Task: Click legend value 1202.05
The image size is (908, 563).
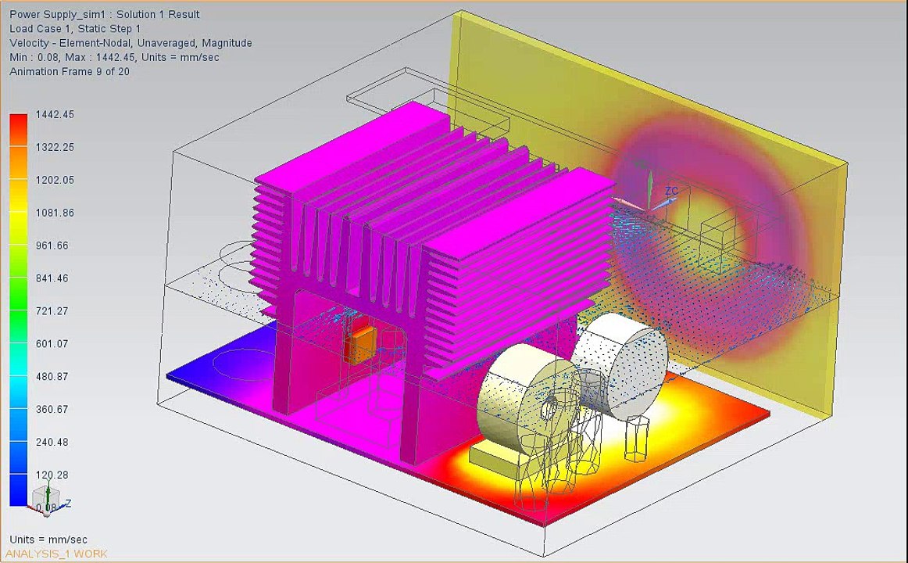Action: pos(55,180)
